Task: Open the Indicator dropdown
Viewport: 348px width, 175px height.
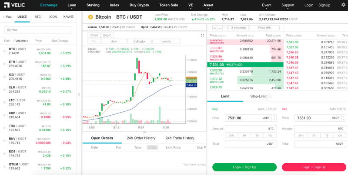Action: point(139,41)
